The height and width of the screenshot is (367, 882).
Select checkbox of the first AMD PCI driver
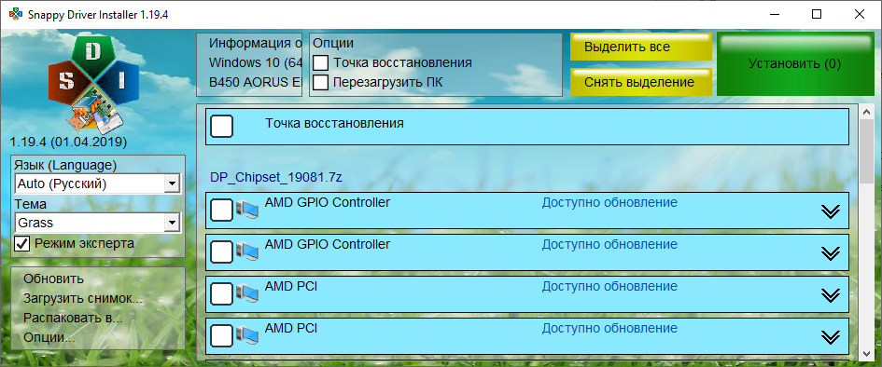(221, 293)
